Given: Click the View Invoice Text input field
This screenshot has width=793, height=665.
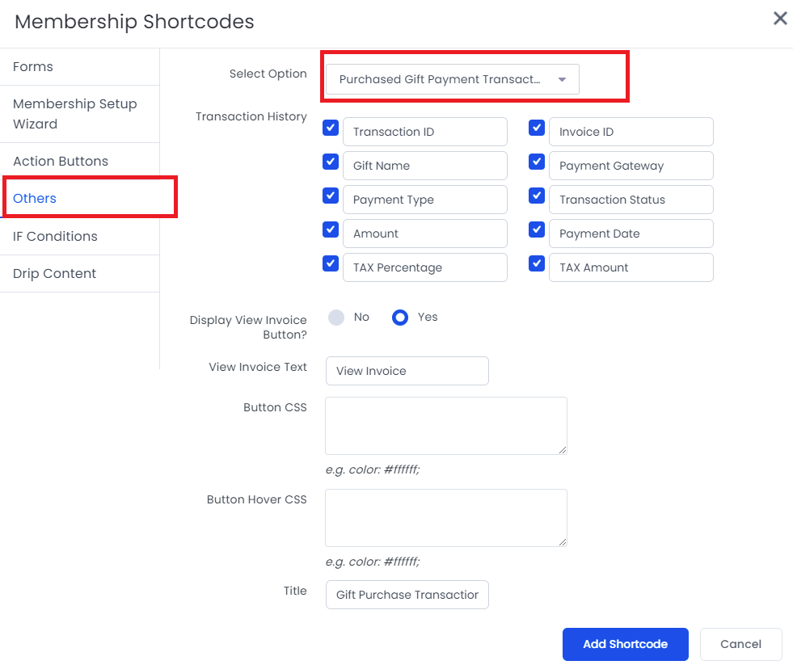Looking at the screenshot, I should click(x=407, y=371).
